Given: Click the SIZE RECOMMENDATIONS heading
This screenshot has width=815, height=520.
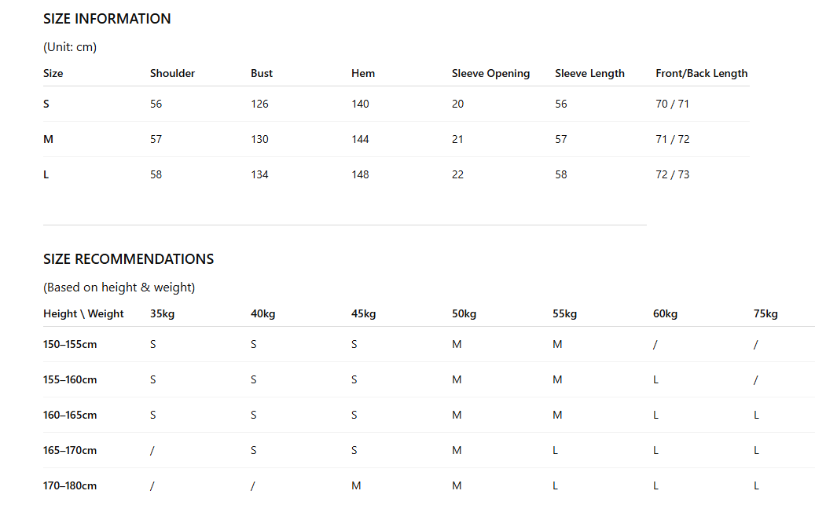Looking at the screenshot, I should [128, 259].
